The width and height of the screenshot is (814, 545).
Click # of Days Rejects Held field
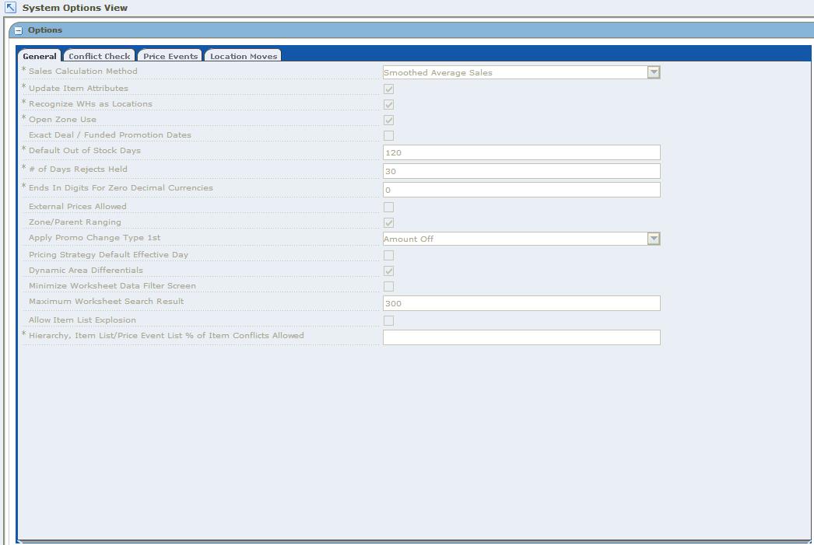coord(521,171)
